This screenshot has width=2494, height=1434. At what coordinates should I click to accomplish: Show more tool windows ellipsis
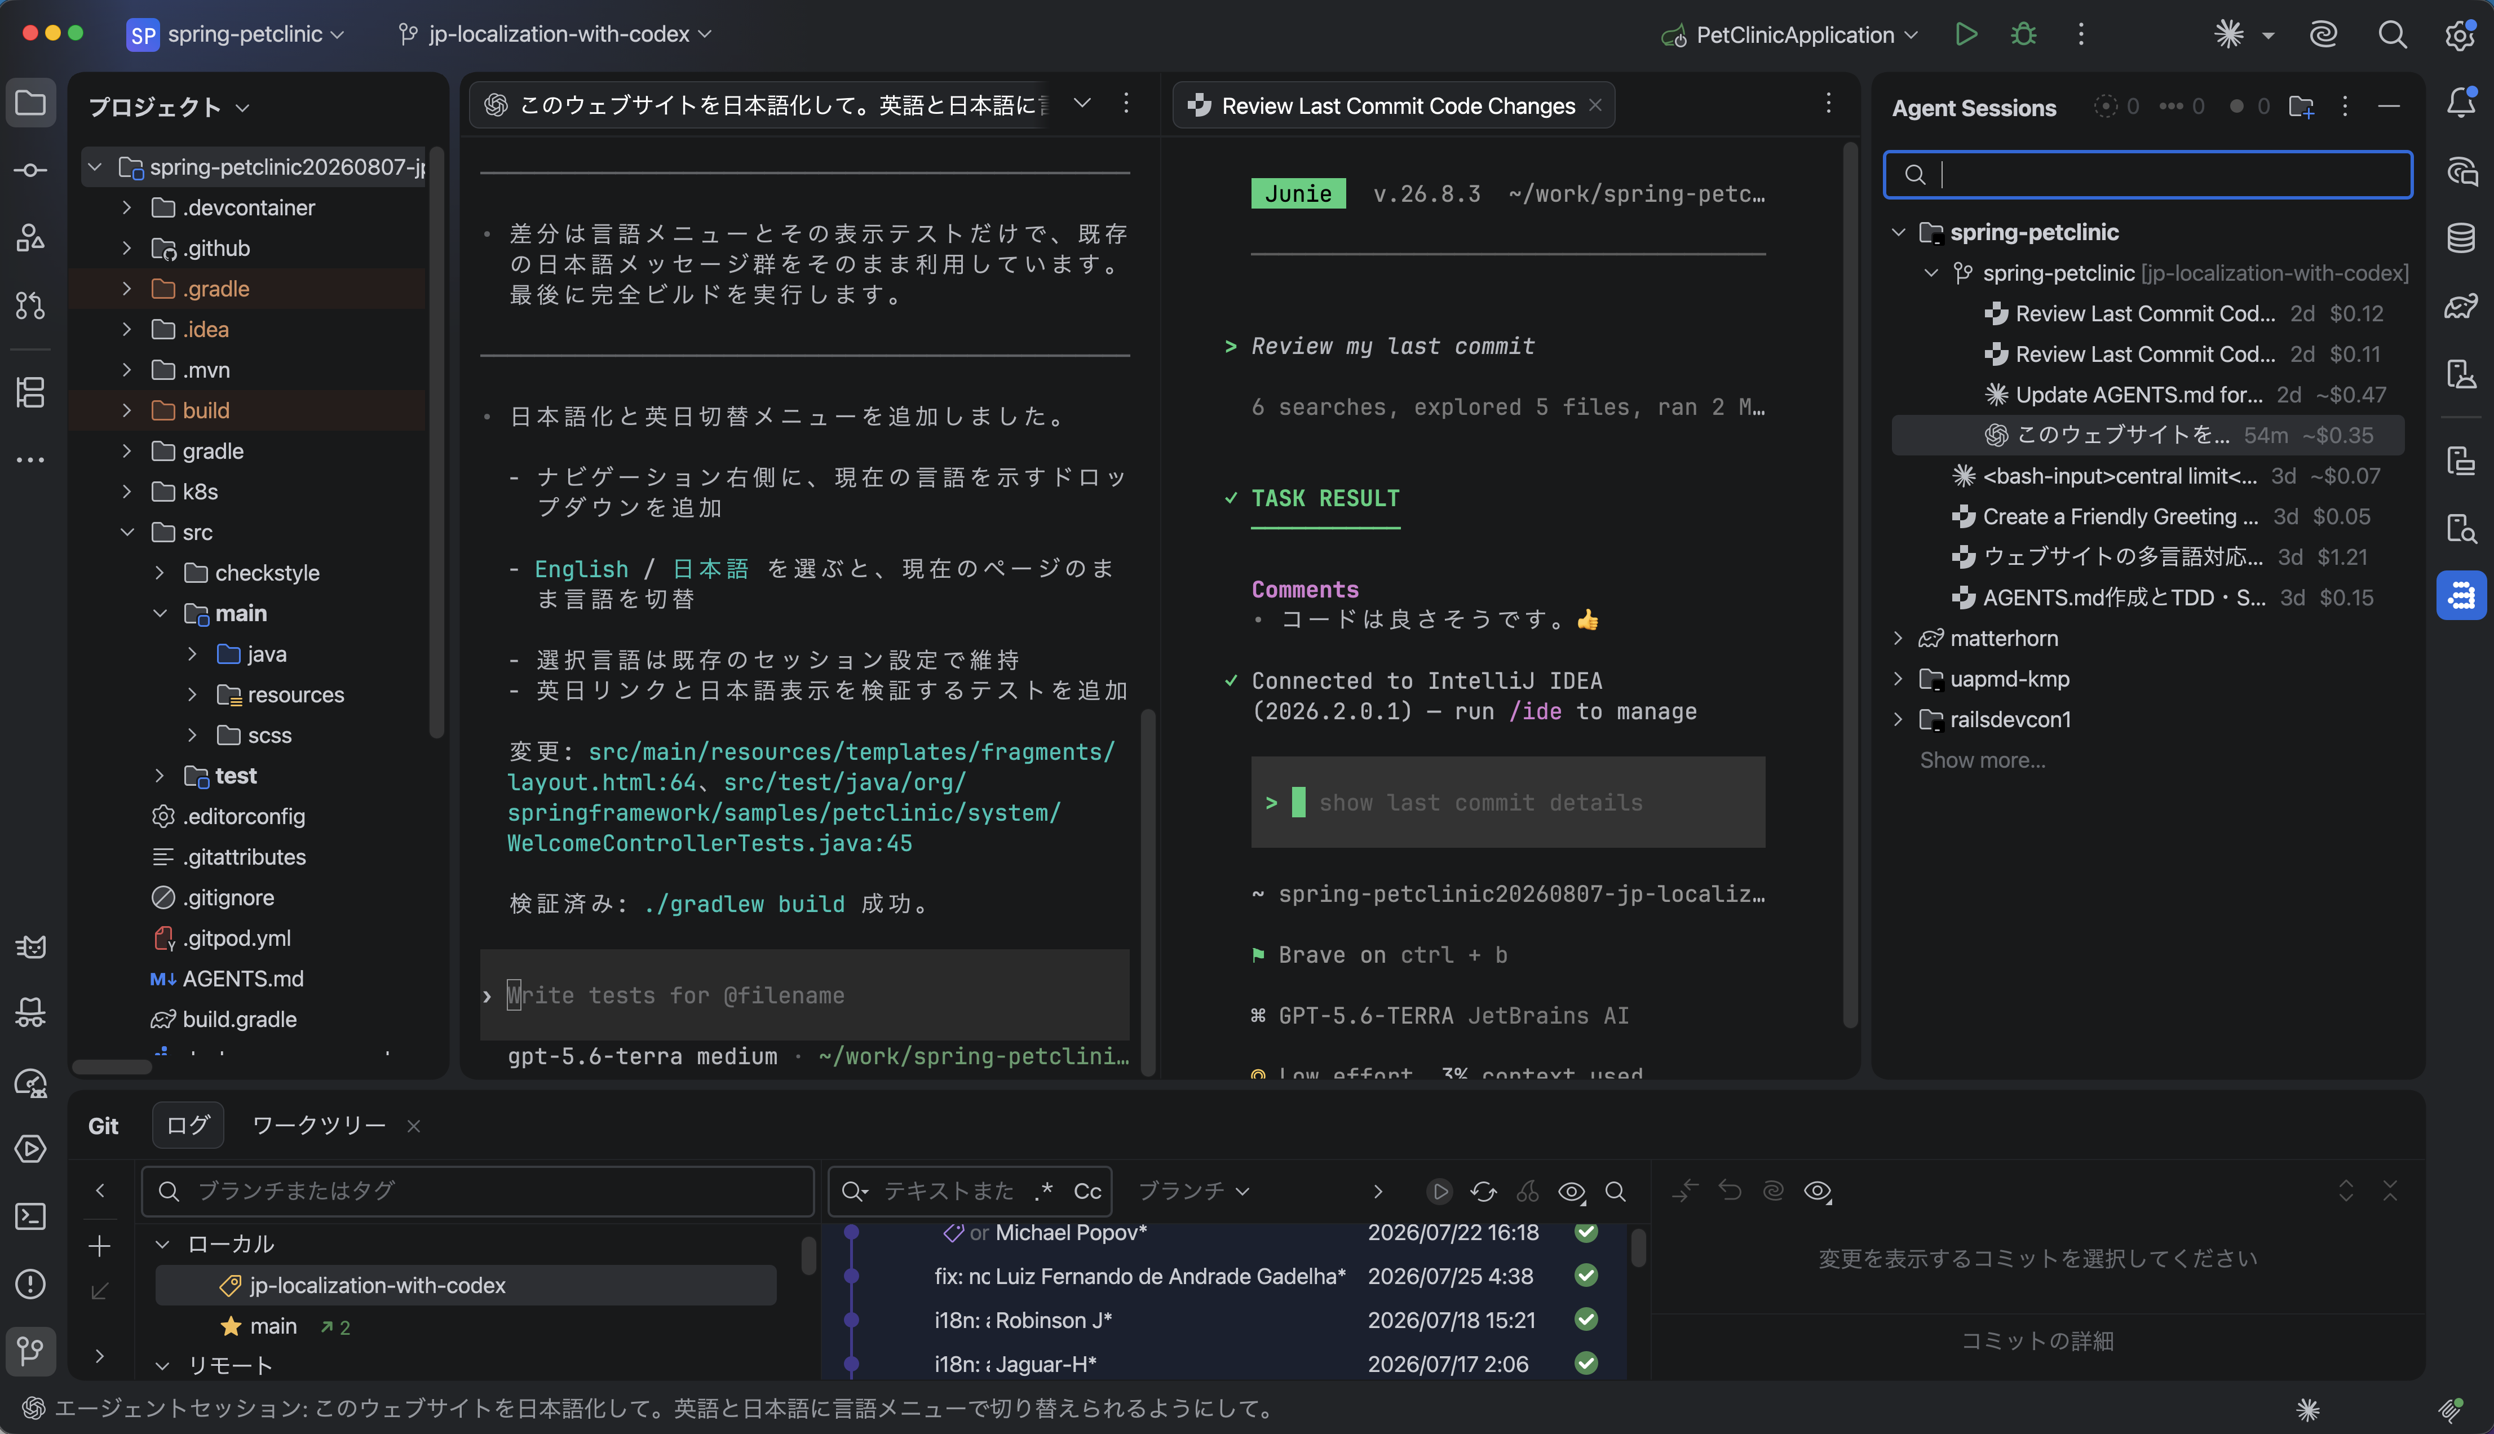click(30, 459)
